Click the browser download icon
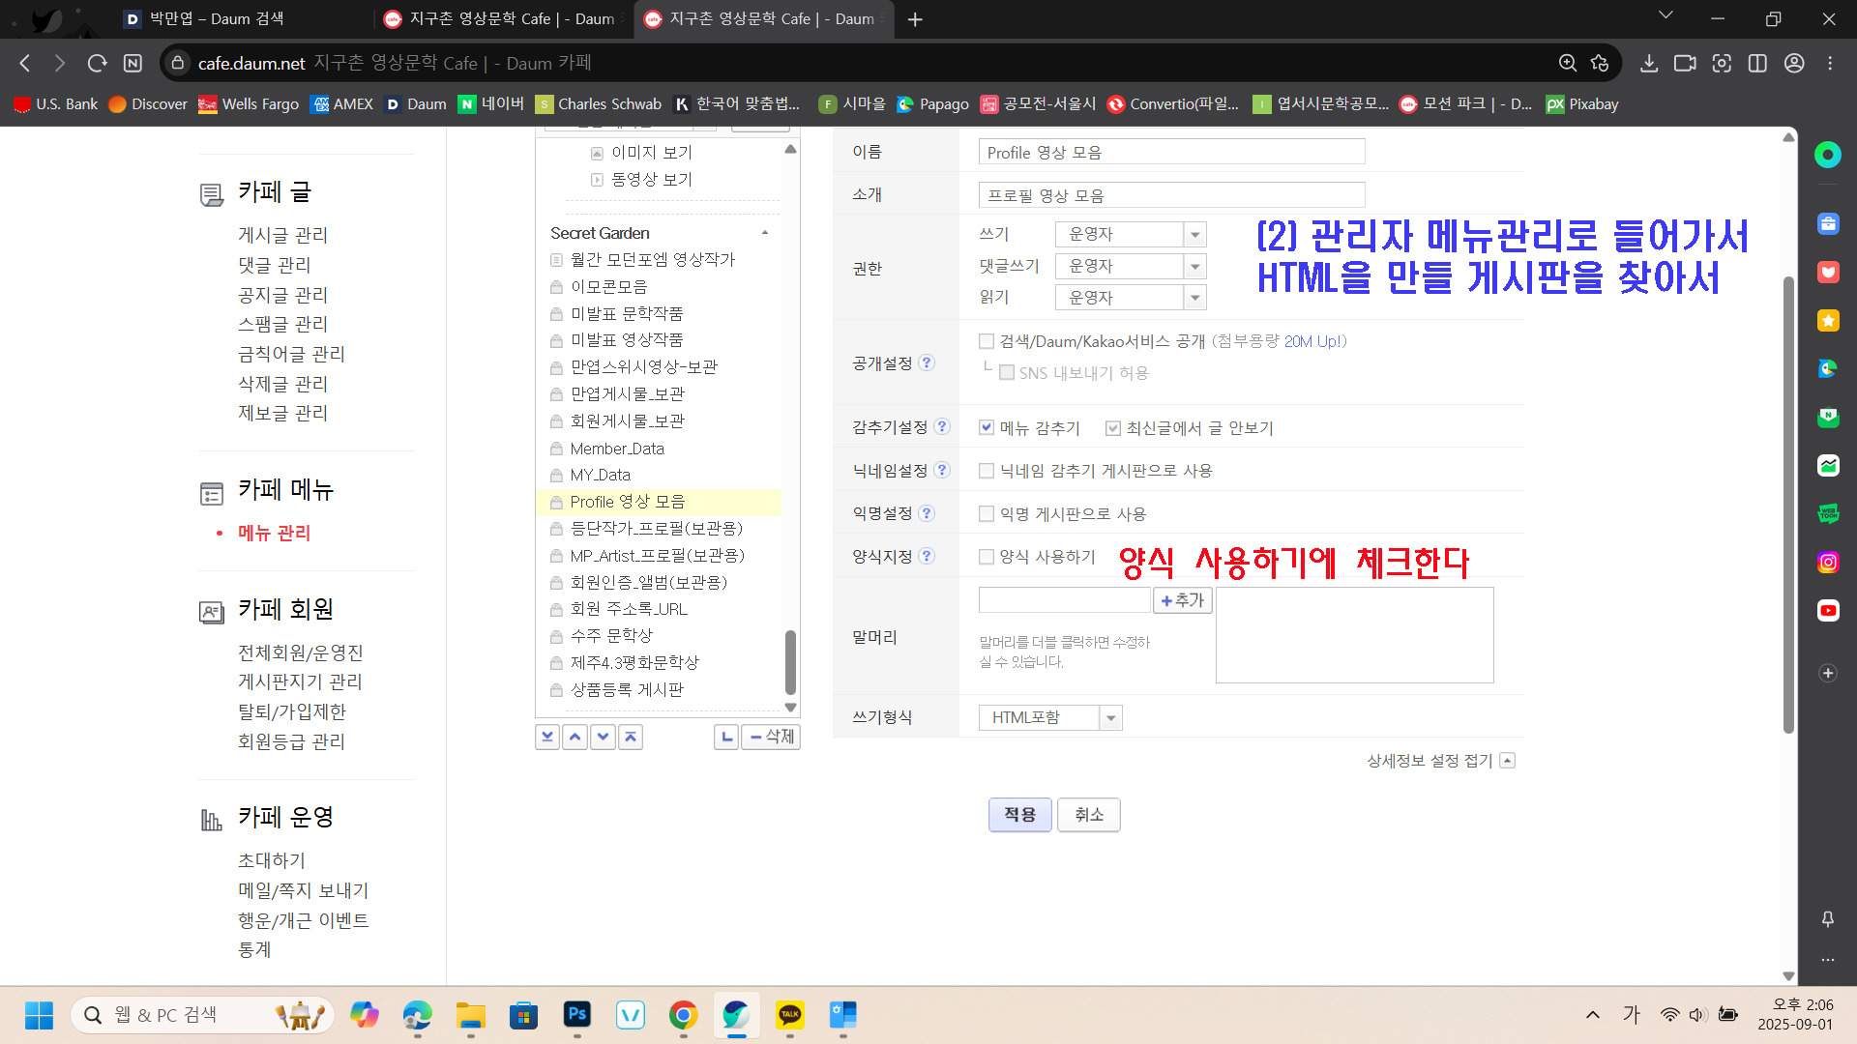This screenshot has height=1044, width=1857. (x=1649, y=63)
